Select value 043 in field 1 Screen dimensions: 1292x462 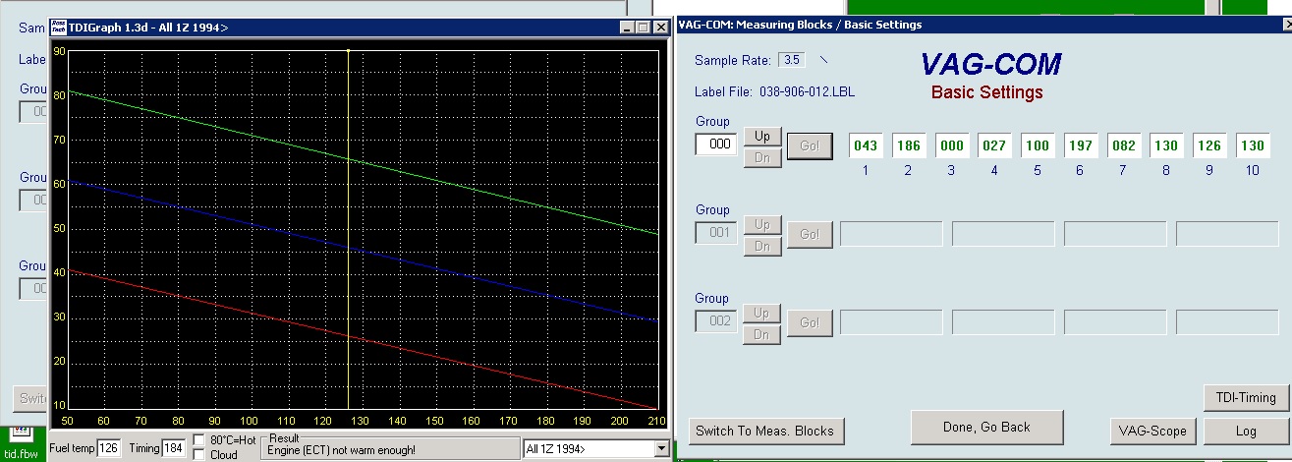866,145
